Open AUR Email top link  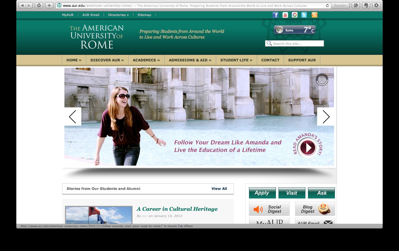point(91,15)
